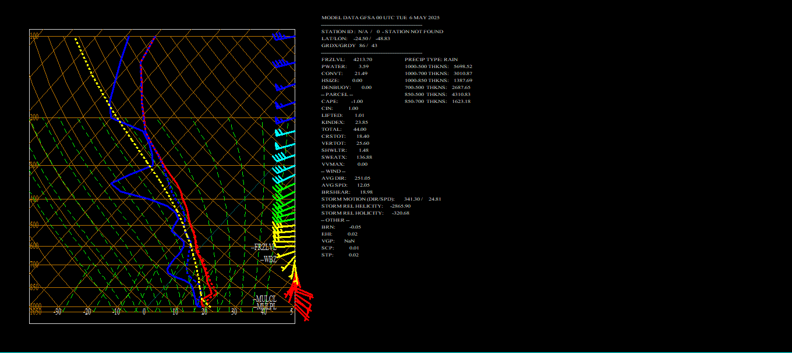Click the '-- OTHER --' section heading
The height and width of the screenshot is (353, 792).
(x=335, y=220)
